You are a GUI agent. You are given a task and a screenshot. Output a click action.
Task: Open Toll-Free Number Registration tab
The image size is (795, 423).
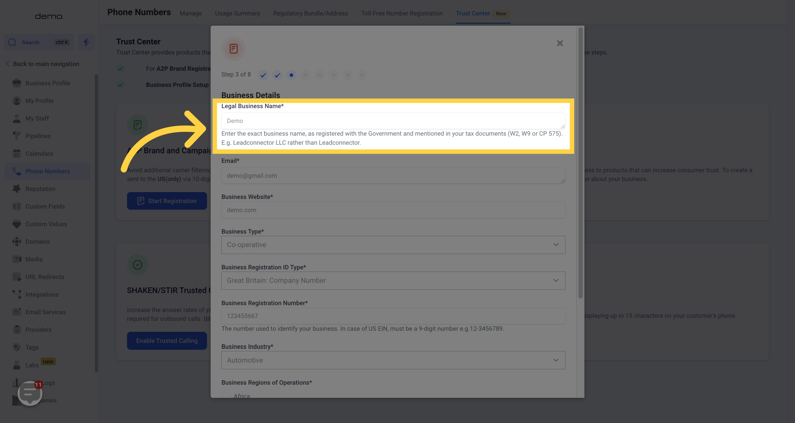tap(401, 13)
